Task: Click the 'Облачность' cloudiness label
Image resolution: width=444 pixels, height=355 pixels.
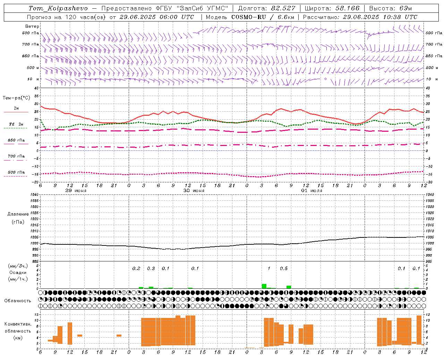Action: pos(18,301)
